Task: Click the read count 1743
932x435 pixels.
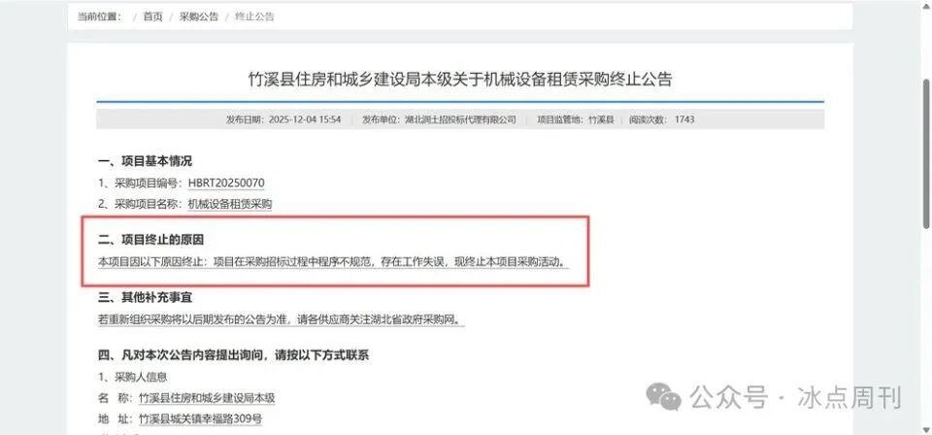Action: pyautogui.click(x=684, y=119)
